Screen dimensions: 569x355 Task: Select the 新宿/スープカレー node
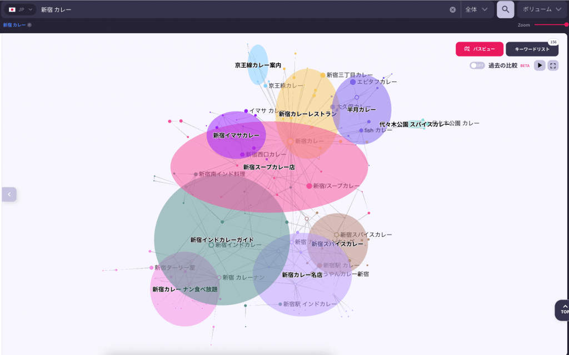[310, 186]
